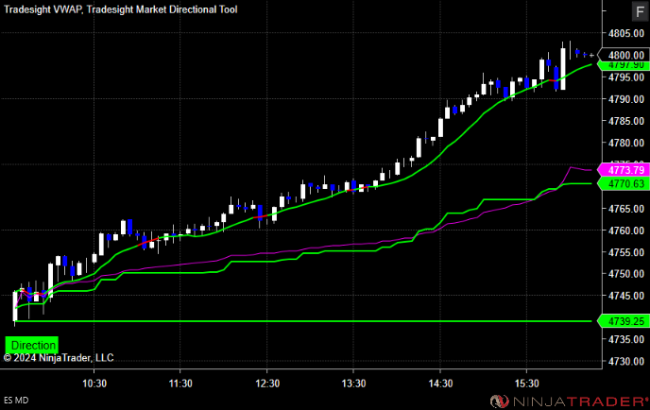
Task: Click the 15:30 time axis label
Action: [x=526, y=384]
